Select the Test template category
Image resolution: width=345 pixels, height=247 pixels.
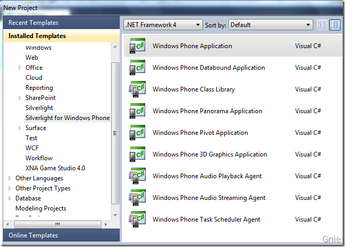click(31, 138)
